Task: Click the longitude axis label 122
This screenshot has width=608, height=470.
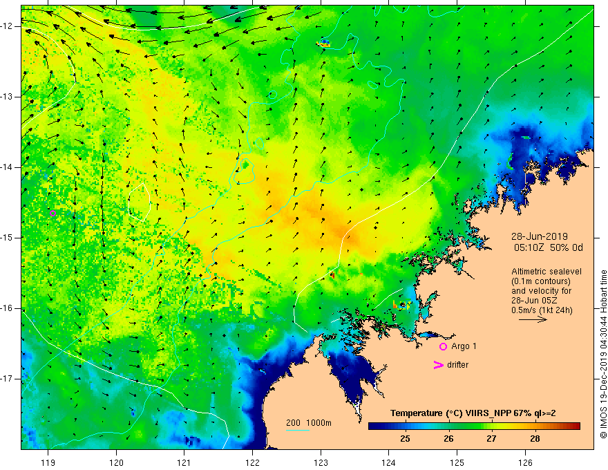Action: coord(252,462)
